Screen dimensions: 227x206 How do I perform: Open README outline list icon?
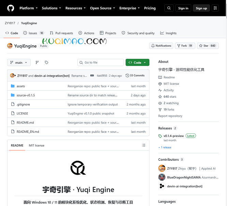coord(143,145)
